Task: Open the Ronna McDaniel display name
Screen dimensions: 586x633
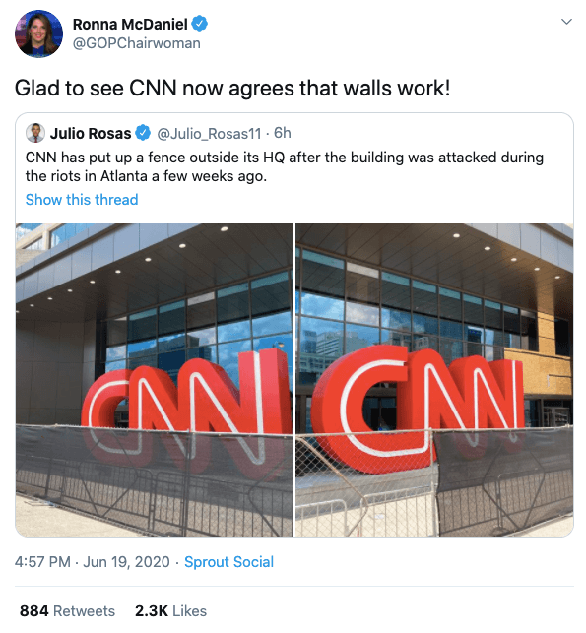Action: pos(130,25)
